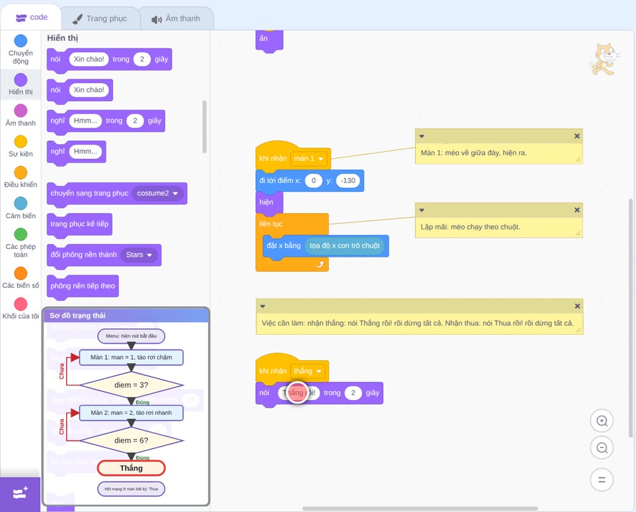Collapse the 'Việc cần làm' comment
Screen dimensions: 636x512
263,306
